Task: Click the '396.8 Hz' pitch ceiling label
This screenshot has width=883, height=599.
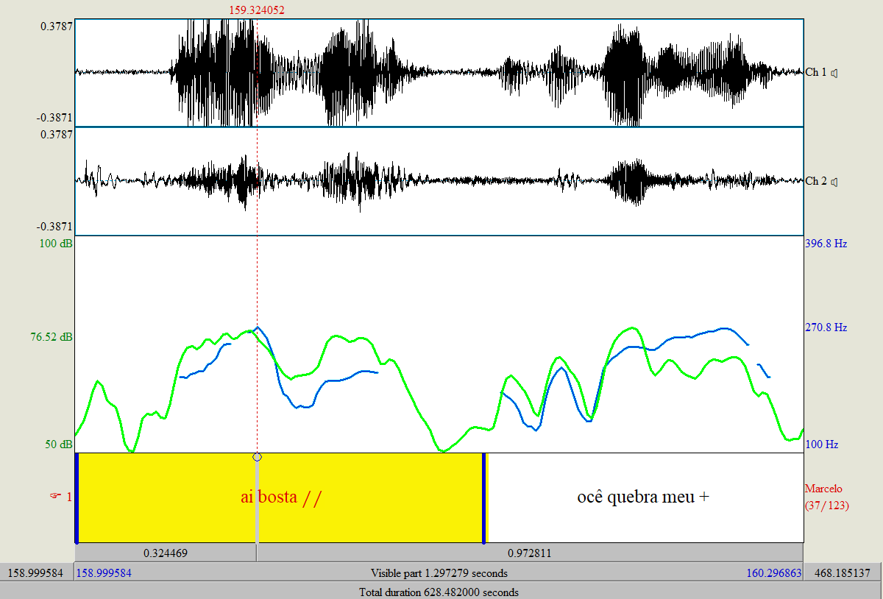Action: (826, 244)
